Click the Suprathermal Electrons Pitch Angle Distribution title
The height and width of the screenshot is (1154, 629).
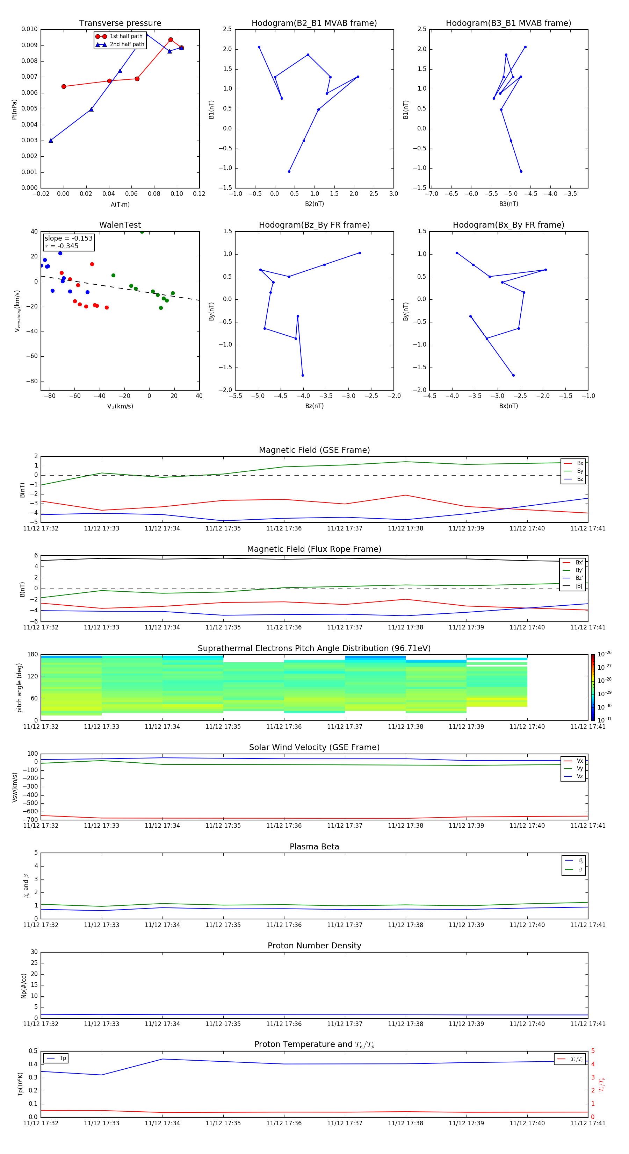pos(314,649)
